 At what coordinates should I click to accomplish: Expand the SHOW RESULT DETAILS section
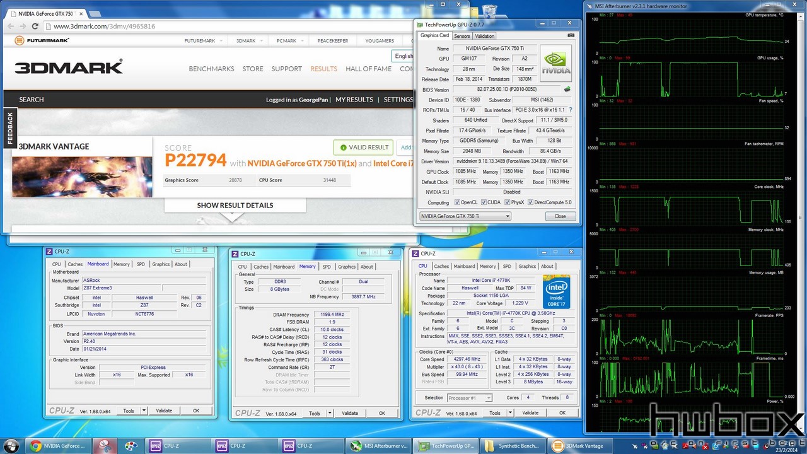(x=235, y=205)
